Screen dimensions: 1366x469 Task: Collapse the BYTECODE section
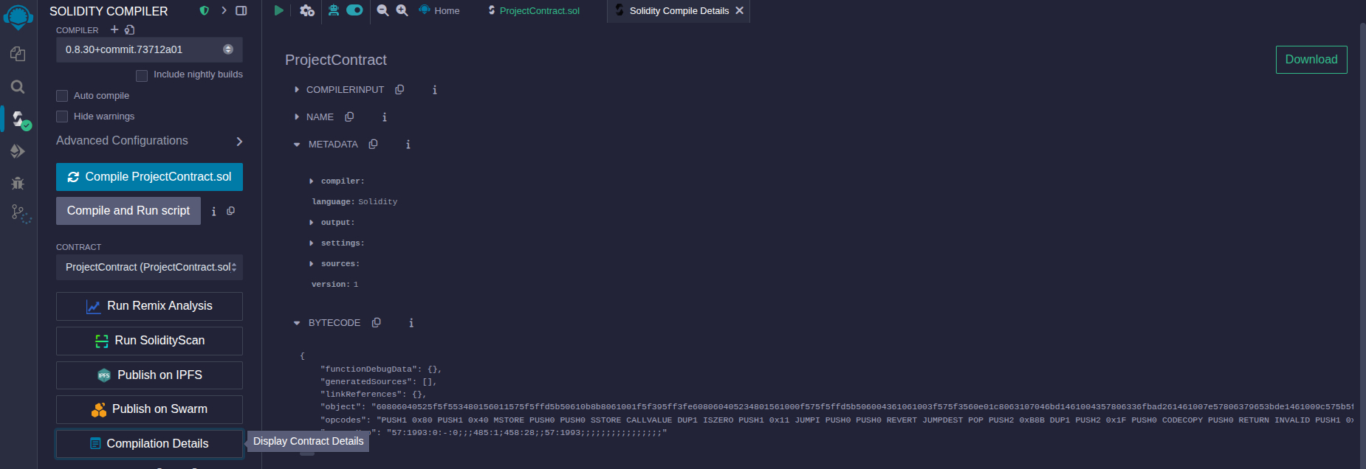[297, 323]
